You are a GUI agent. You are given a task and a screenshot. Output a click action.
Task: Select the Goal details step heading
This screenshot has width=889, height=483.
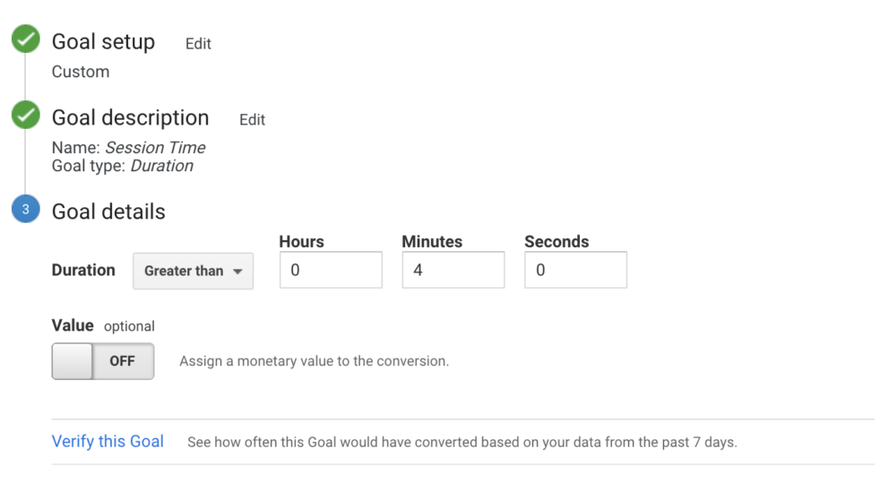tap(108, 211)
